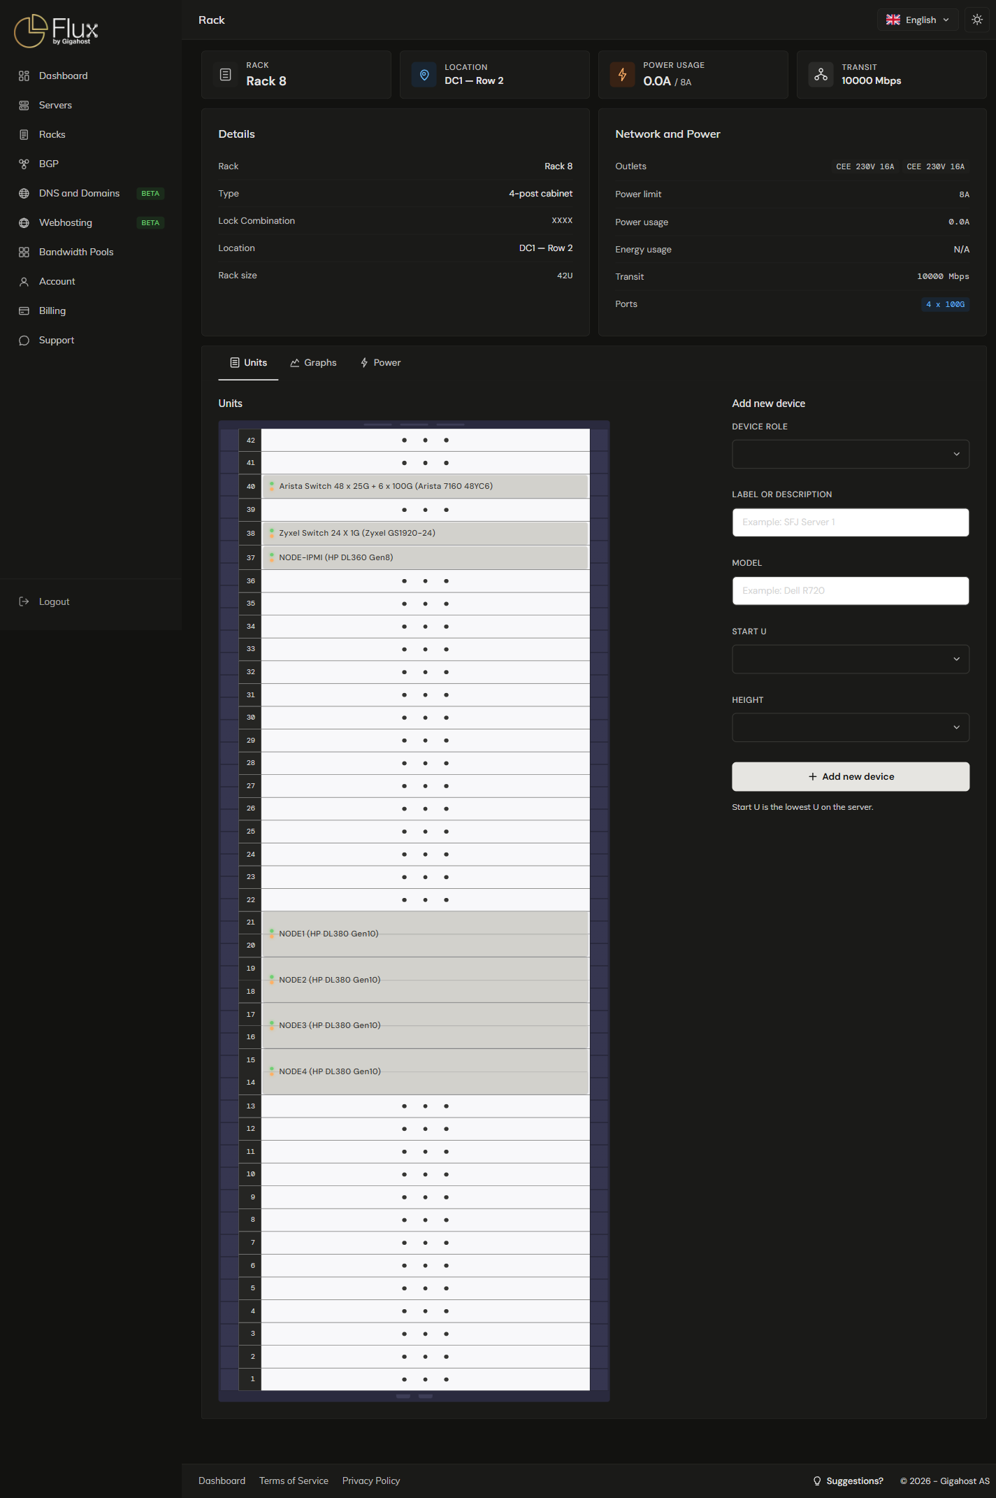Click the Model input field
Screen dimensions: 996x1498
point(851,591)
